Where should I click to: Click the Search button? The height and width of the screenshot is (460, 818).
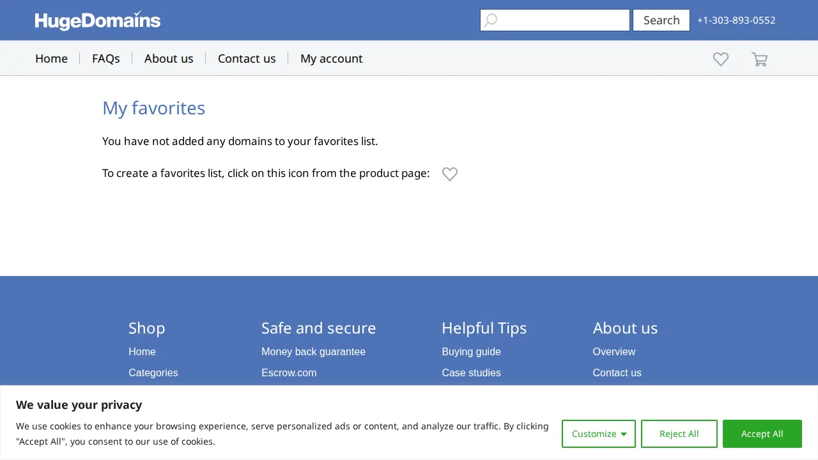click(661, 20)
